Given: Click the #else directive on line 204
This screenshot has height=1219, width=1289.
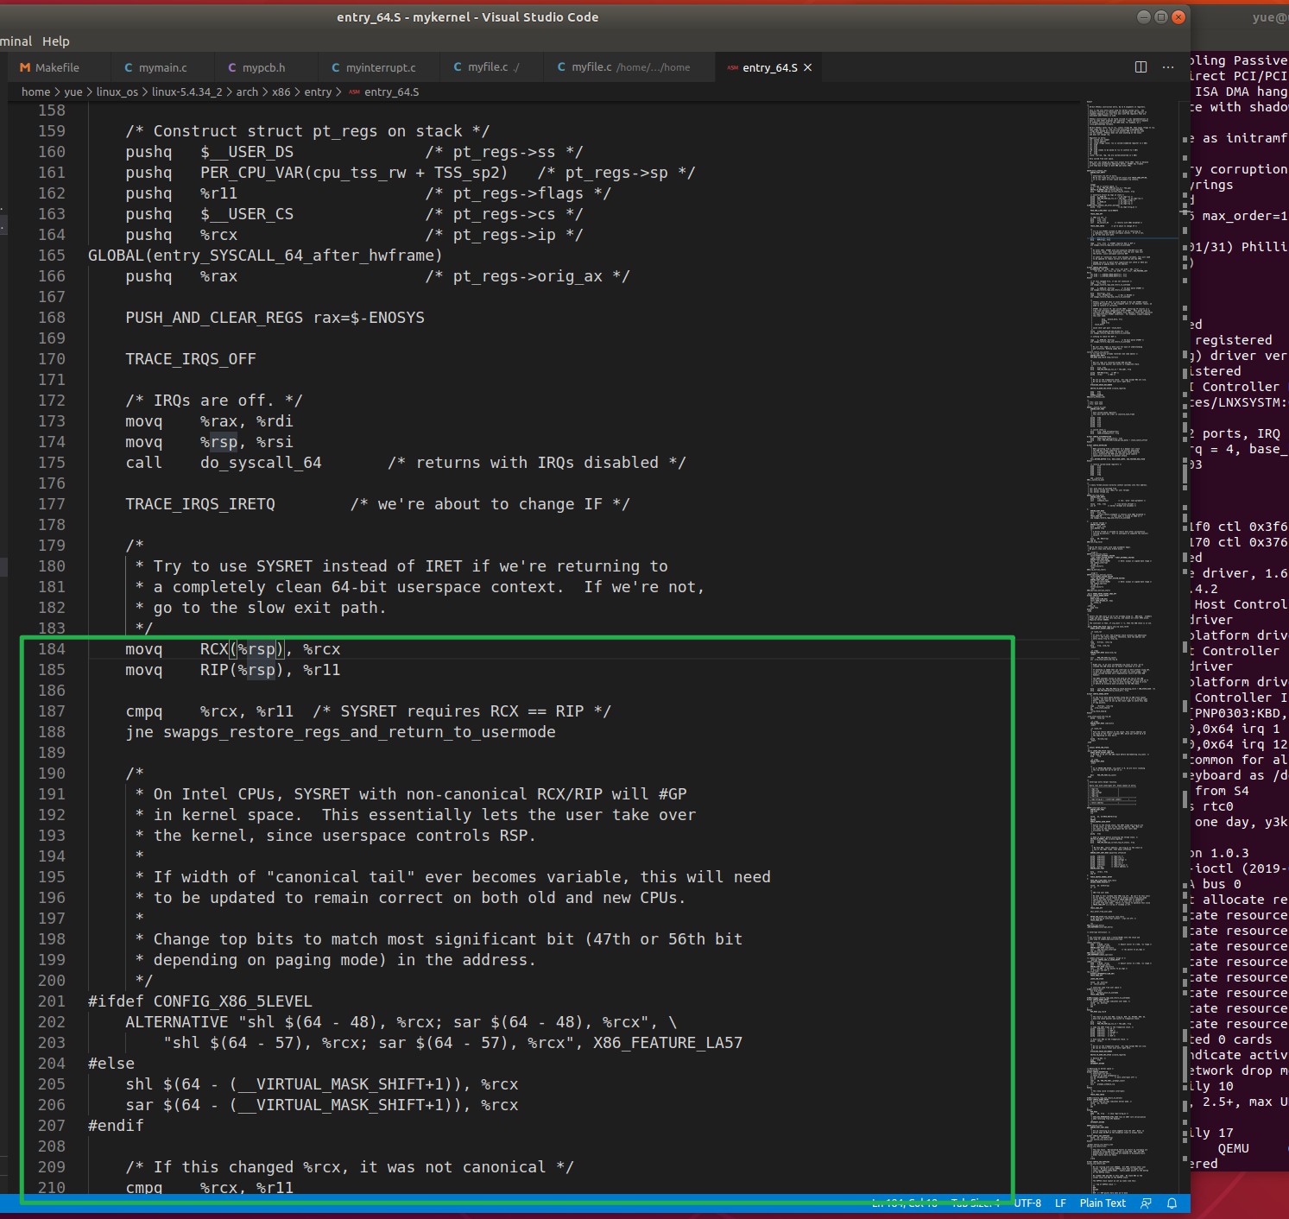Looking at the screenshot, I should [x=111, y=1064].
